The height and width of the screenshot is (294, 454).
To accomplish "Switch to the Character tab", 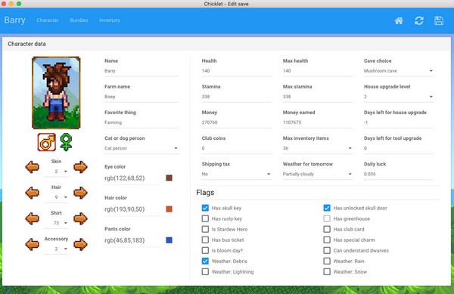I will [48, 20].
